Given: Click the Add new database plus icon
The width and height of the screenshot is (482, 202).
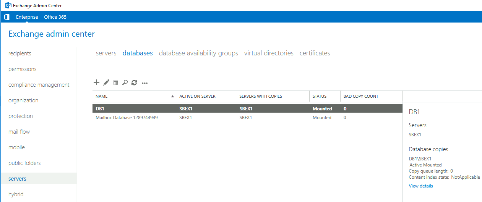Looking at the screenshot, I should click(96, 82).
